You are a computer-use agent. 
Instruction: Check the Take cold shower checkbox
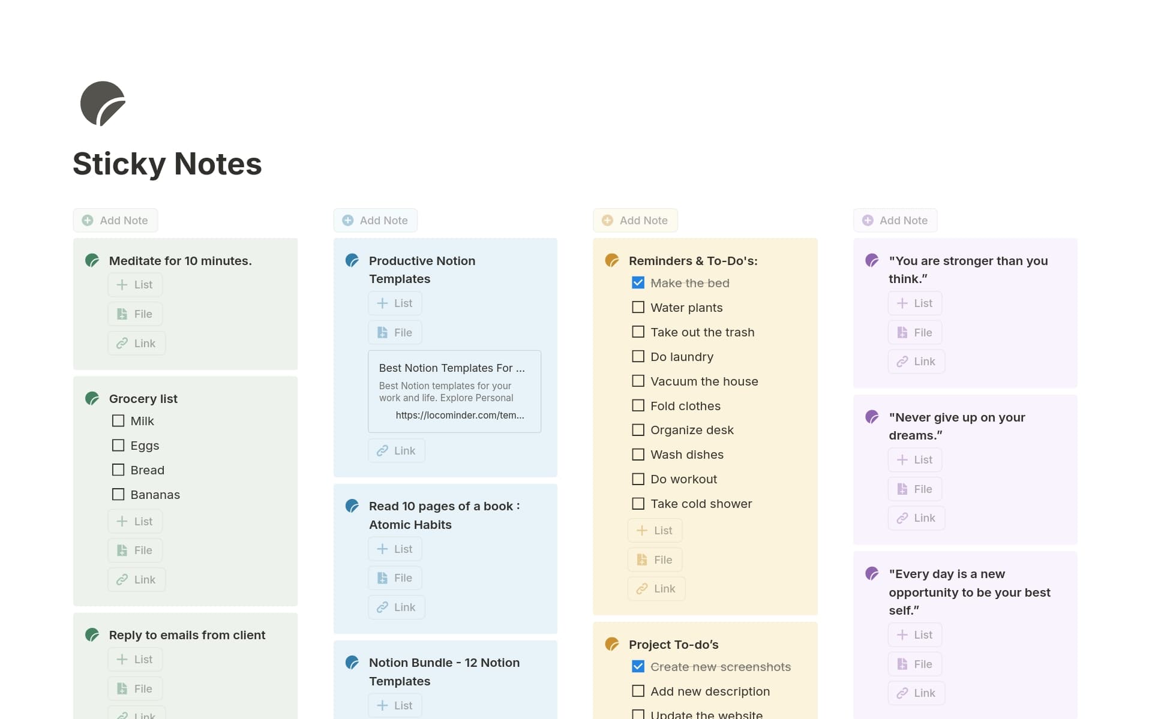pos(638,503)
